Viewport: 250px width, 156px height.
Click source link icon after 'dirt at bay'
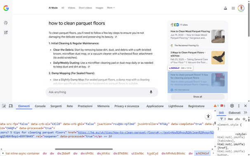[89, 67]
